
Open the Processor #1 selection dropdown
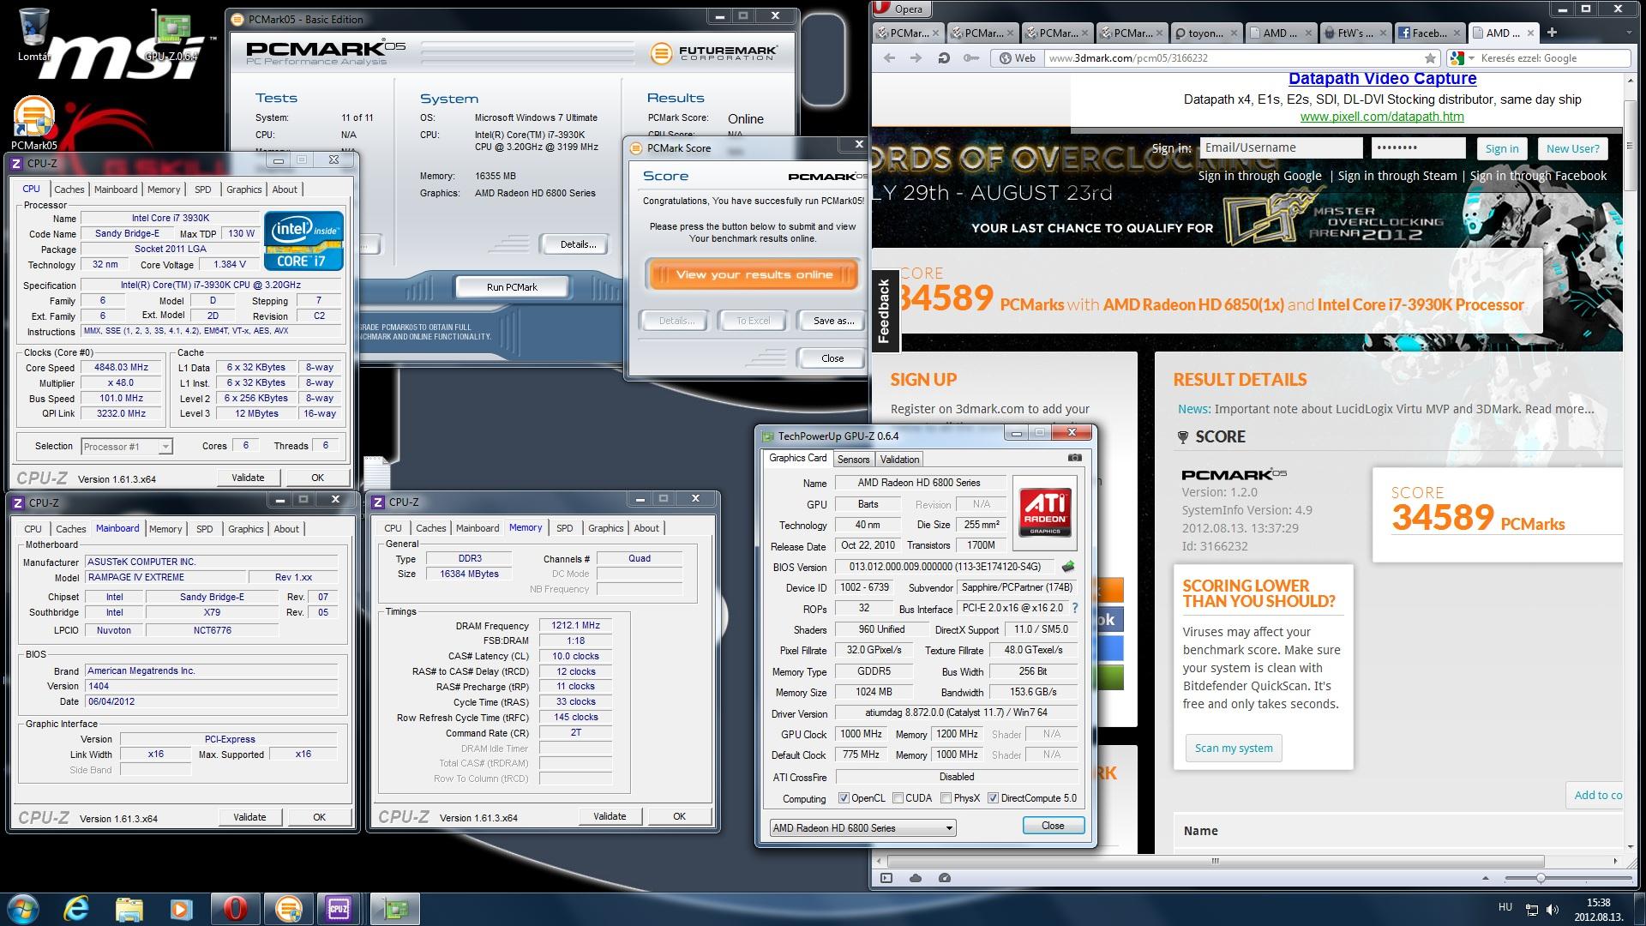[126, 446]
